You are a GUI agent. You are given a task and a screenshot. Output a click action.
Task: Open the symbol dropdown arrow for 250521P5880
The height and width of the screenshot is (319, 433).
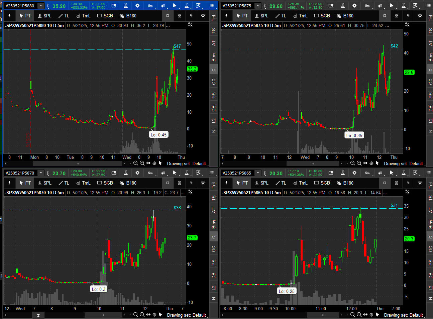tap(41, 6)
